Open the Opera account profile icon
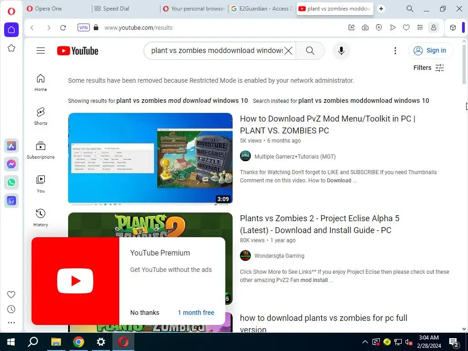The height and width of the screenshot is (351, 468). (434, 27)
